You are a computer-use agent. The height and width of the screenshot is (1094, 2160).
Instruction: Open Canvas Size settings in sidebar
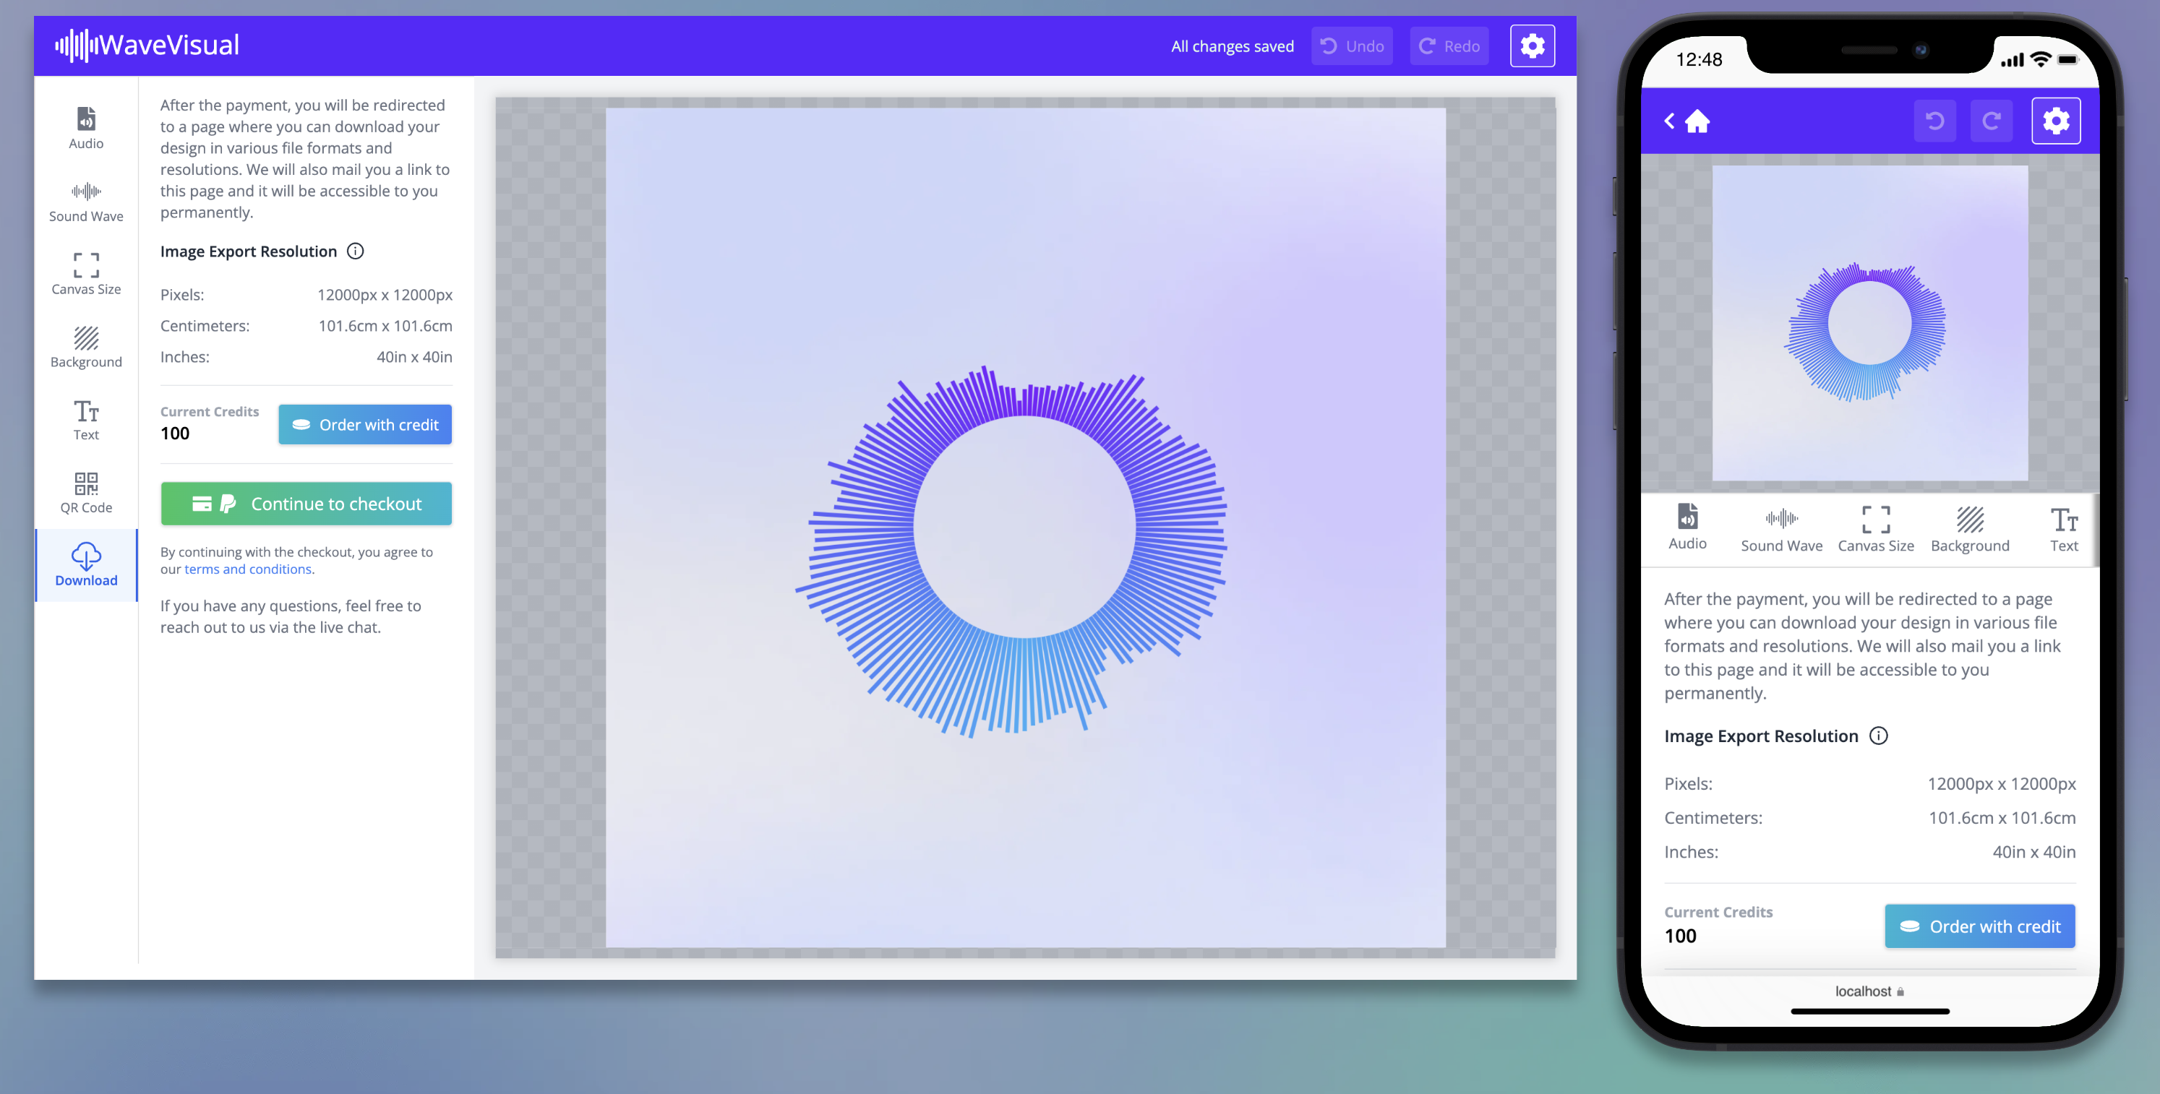(x=85, y=274)
